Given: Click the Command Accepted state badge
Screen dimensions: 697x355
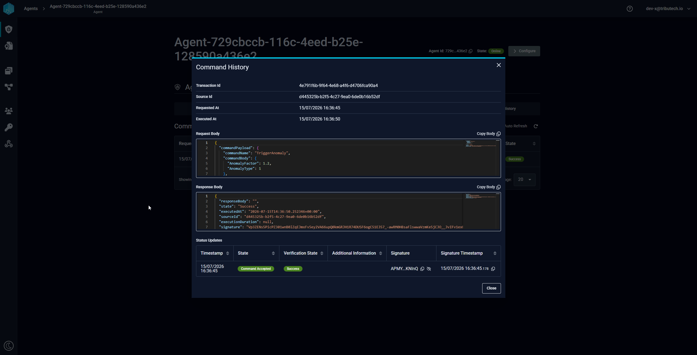Looking at the screenshot, I should 256,269.
